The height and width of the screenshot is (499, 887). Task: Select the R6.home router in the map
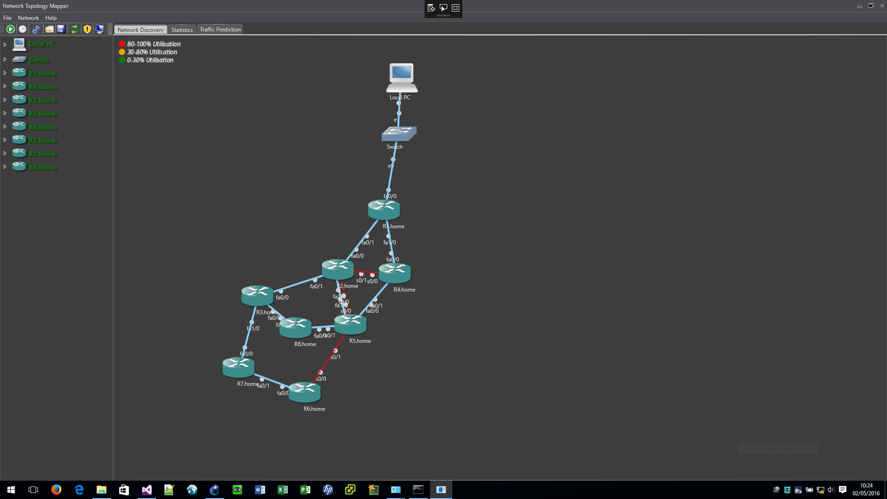304,392
